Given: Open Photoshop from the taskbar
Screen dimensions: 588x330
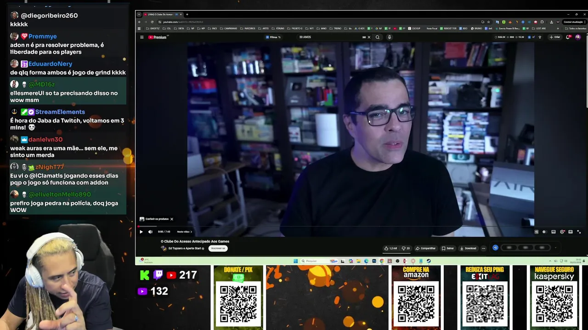Looking at the screenshot, I should tap(374, 261).
